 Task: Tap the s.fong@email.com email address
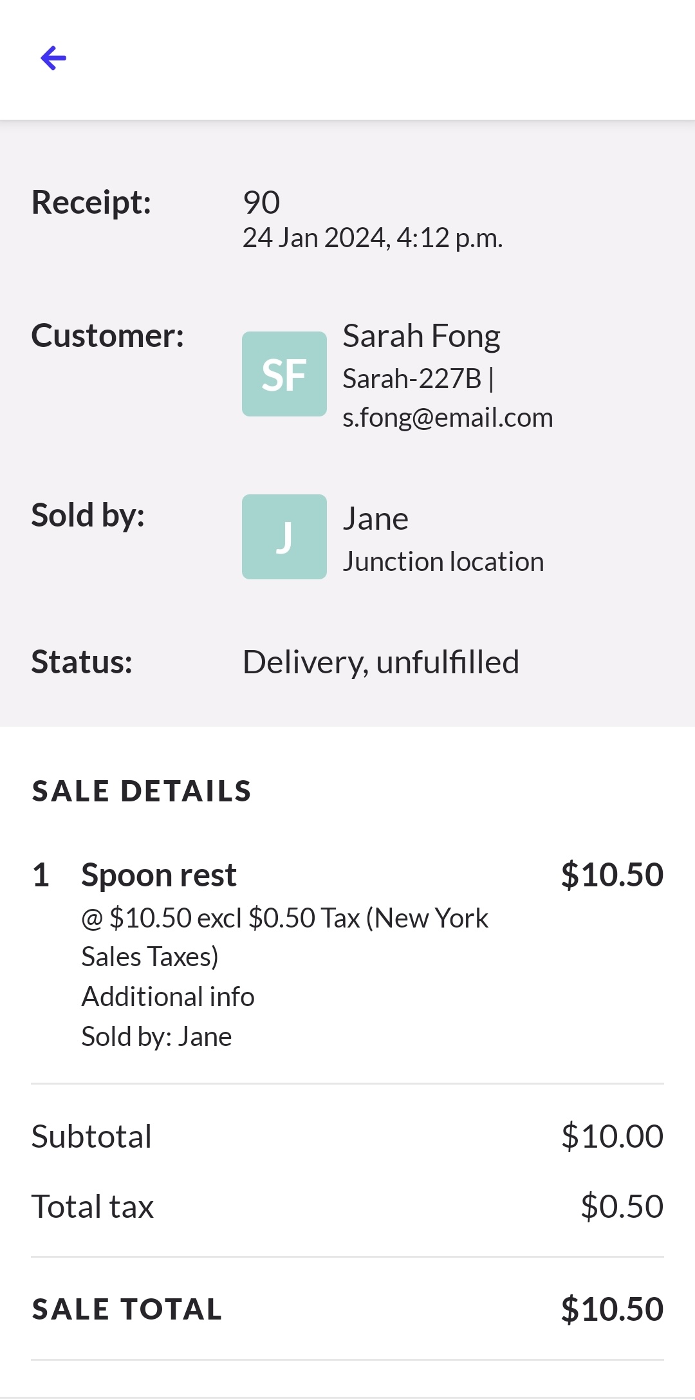(x=447, y=418)
